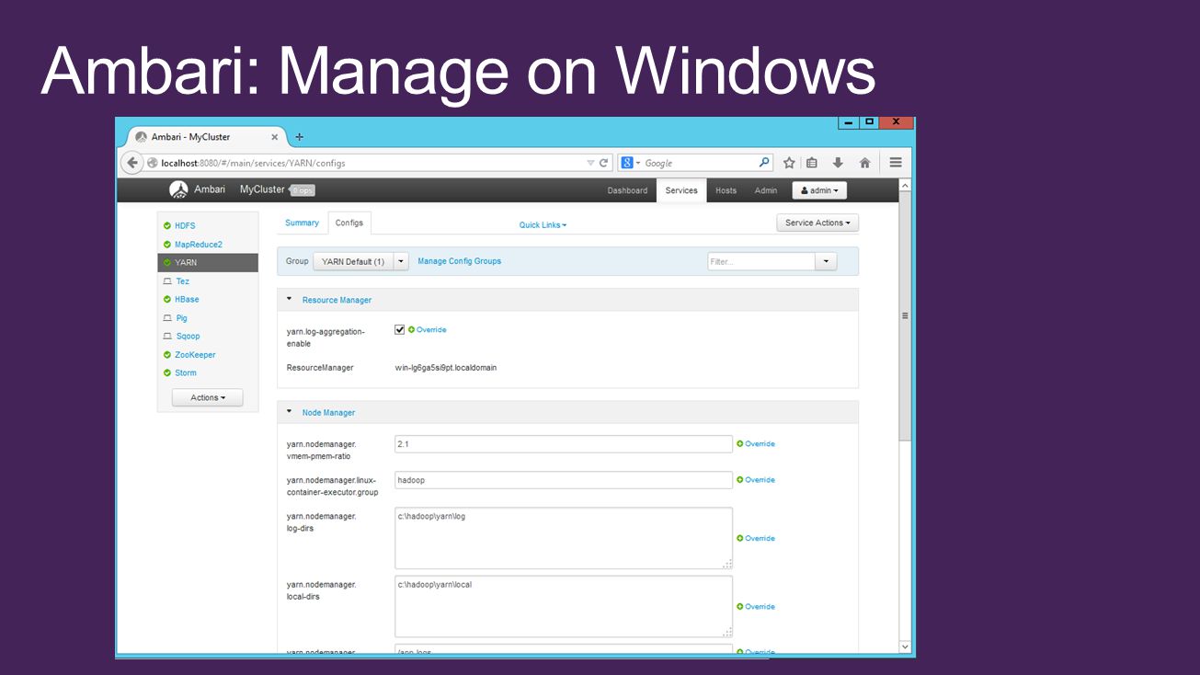Click the client icon beside Sqoop

point(167,337)
